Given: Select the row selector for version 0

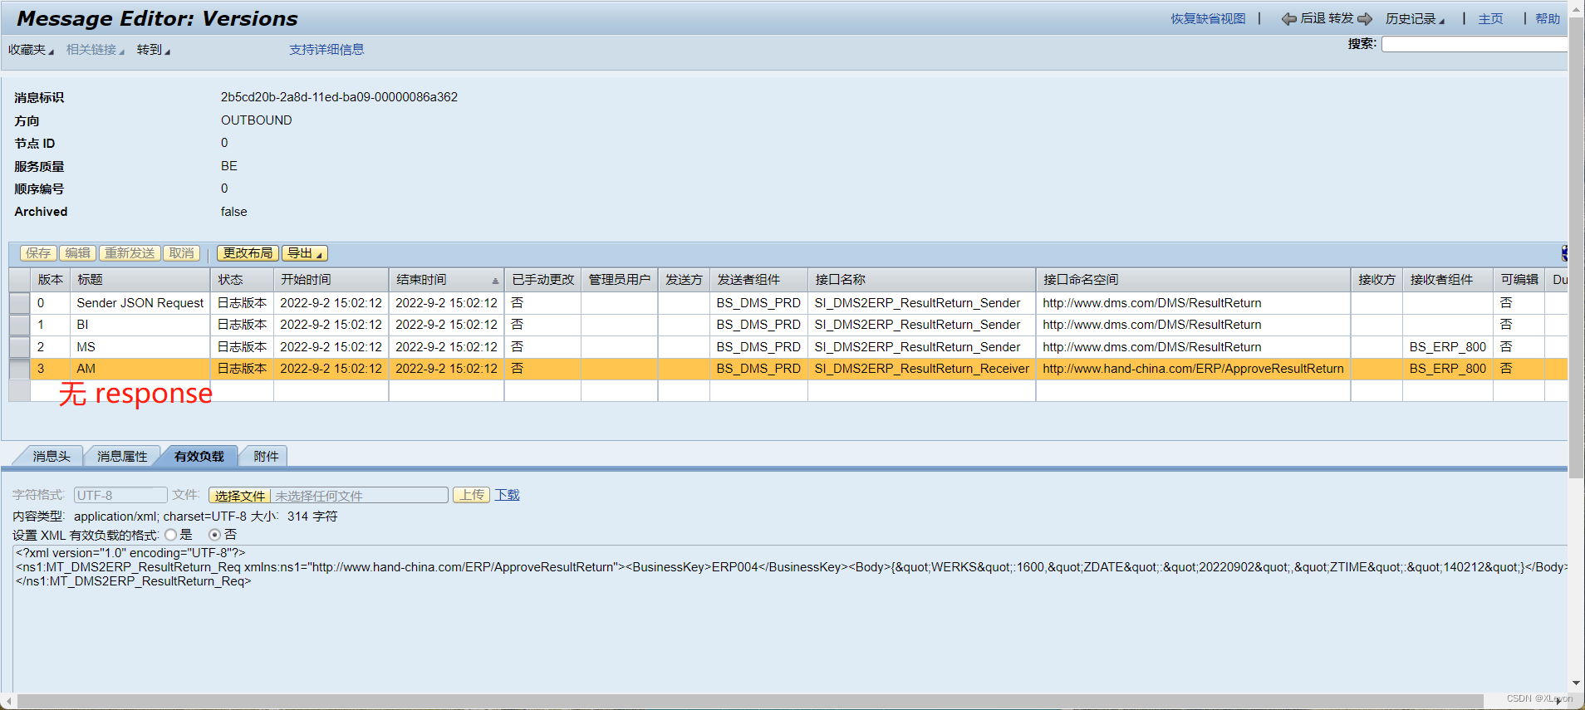Looking at the screenshot, I should tap(19, 303).
